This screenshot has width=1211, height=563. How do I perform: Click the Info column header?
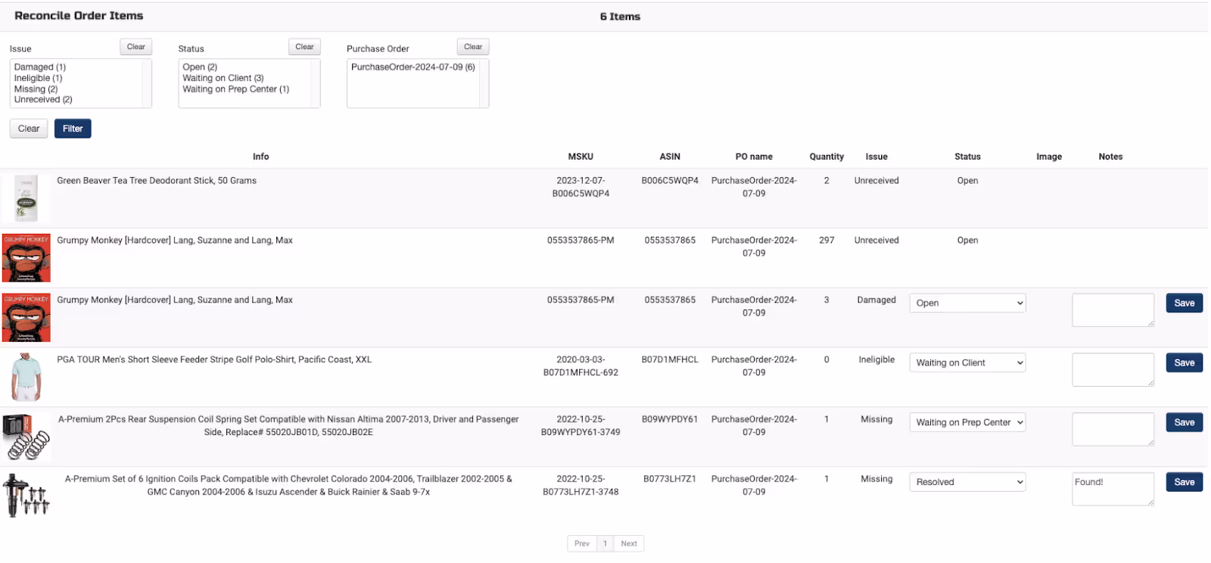(x=261, y=157)
